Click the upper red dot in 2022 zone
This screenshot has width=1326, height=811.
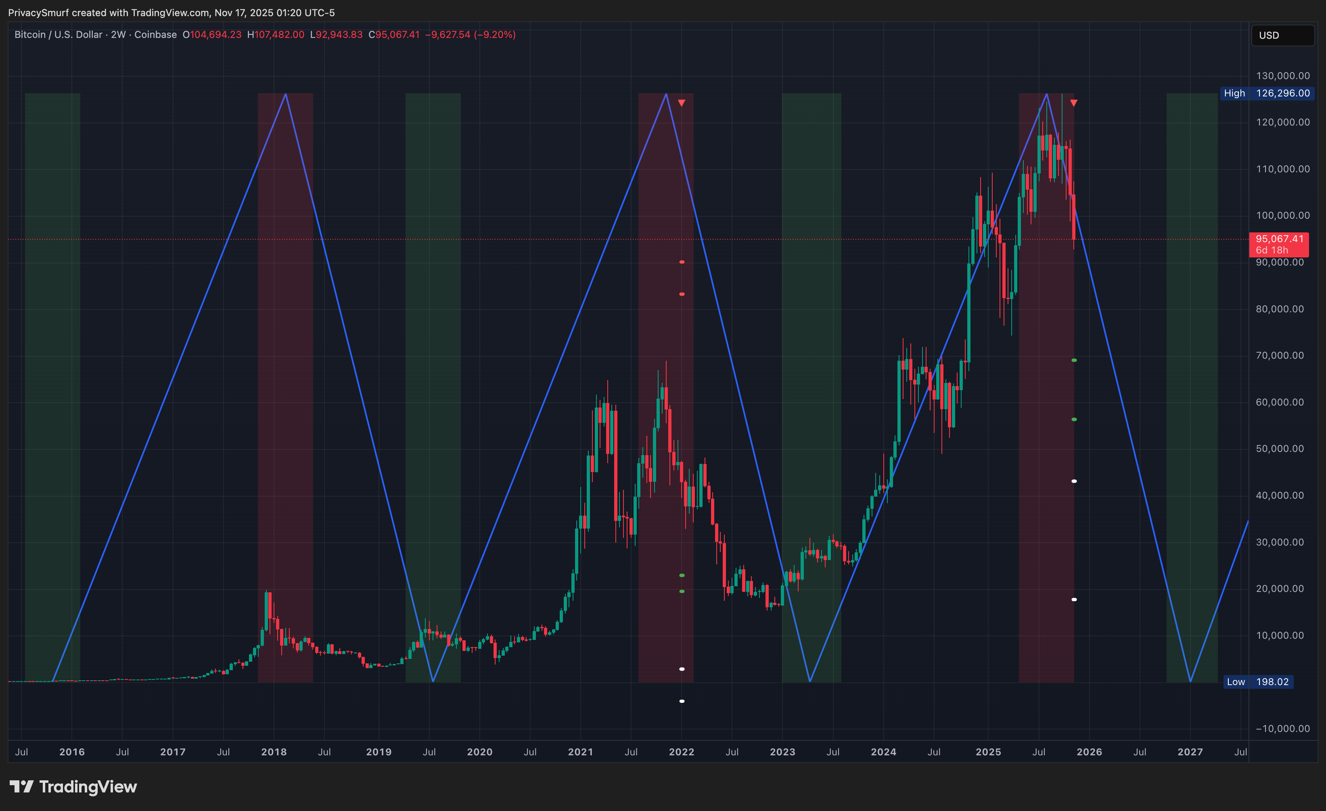click(682, 262)
